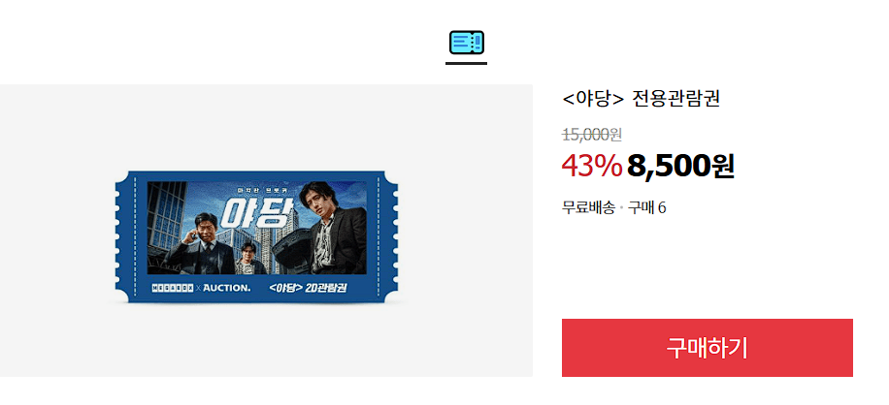Open the 야당 movie ticket product image

257,236
